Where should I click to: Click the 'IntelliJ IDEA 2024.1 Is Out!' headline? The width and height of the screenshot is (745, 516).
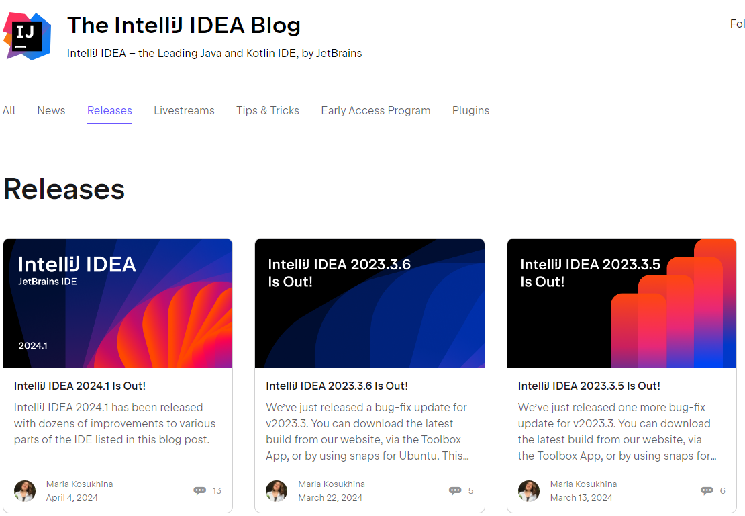[x=80, y=386]
